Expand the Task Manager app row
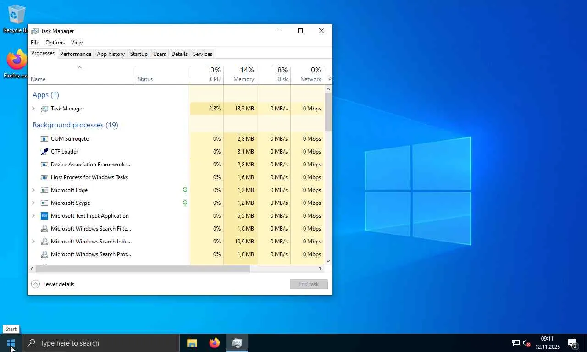Viewport: 587px width, 352px height. (x=33, y=109)
